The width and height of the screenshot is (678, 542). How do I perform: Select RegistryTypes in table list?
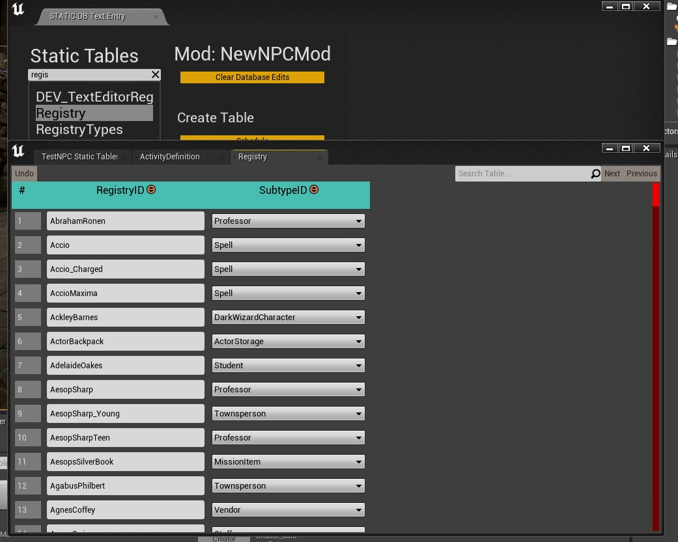click(x=79, y=129)
